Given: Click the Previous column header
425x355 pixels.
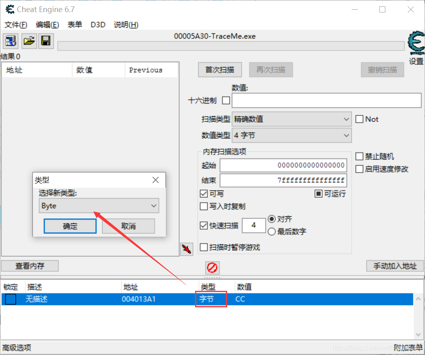Looking at the screenshot, I should (x=151, y=70).
